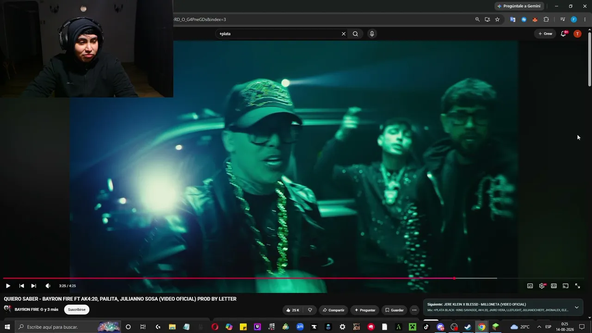Open the Windows notification center
592x333 pixels.
tap(582, 327)
